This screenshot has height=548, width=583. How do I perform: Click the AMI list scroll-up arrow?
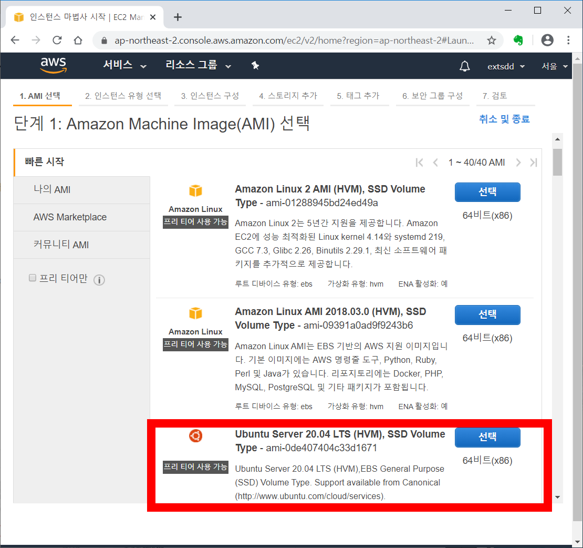557,139
